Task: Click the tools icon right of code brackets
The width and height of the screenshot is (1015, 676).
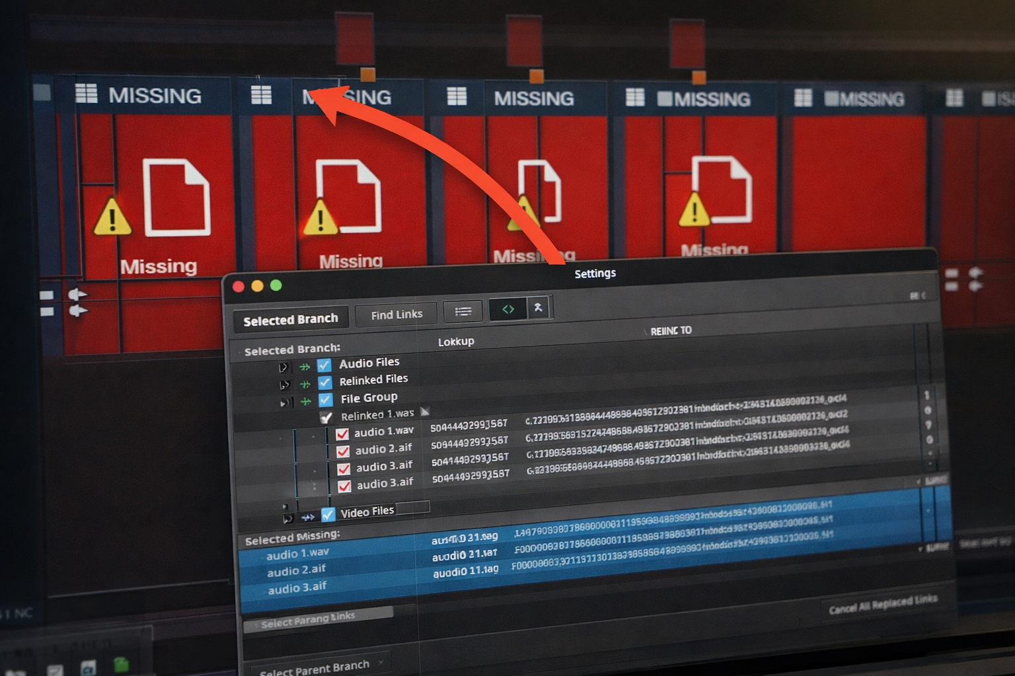Action: click(539, 308)
